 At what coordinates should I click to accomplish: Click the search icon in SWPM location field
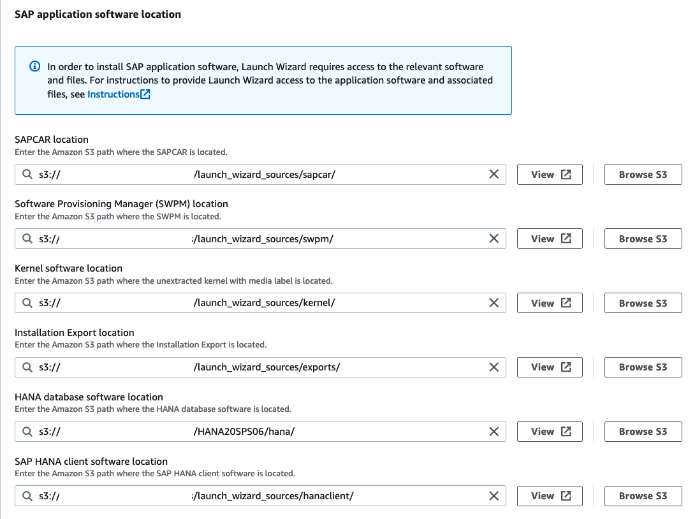tap(27, 238)
